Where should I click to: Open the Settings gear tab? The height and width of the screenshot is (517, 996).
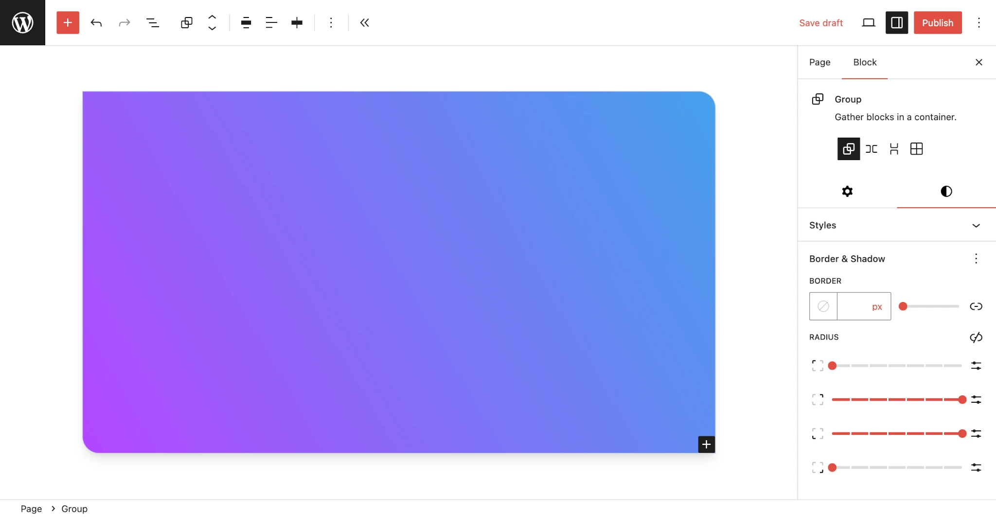[x=847, y=191]
